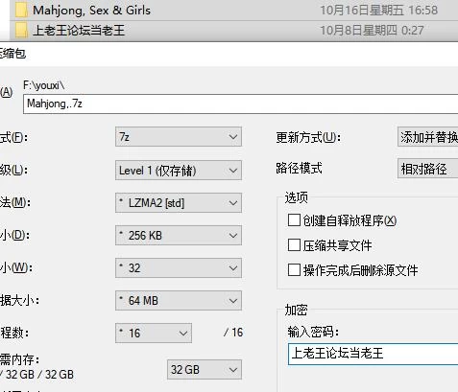Click folder icon of Mahjong, Sex & Girls
The height and width of the screenshot is (392, 458).
point(21,11)
